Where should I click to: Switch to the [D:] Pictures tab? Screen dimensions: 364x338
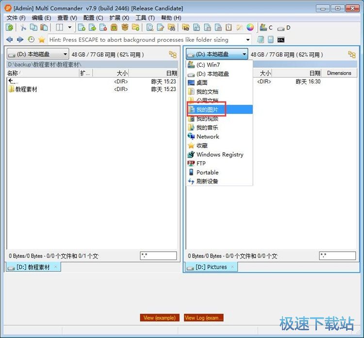point(211,267)
